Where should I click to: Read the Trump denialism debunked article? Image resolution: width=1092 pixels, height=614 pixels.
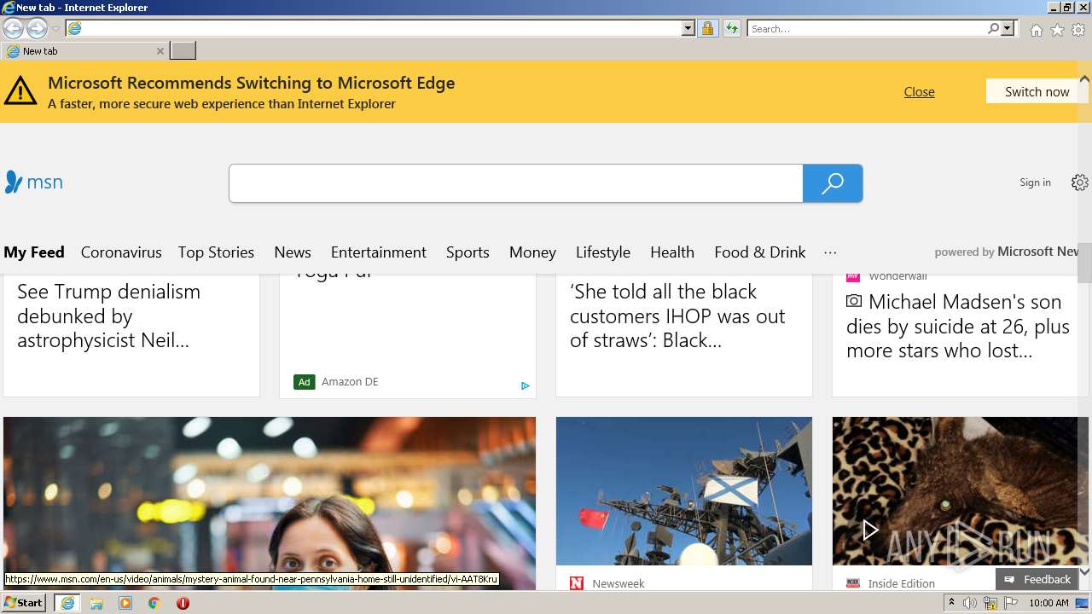tap(108, 316)
